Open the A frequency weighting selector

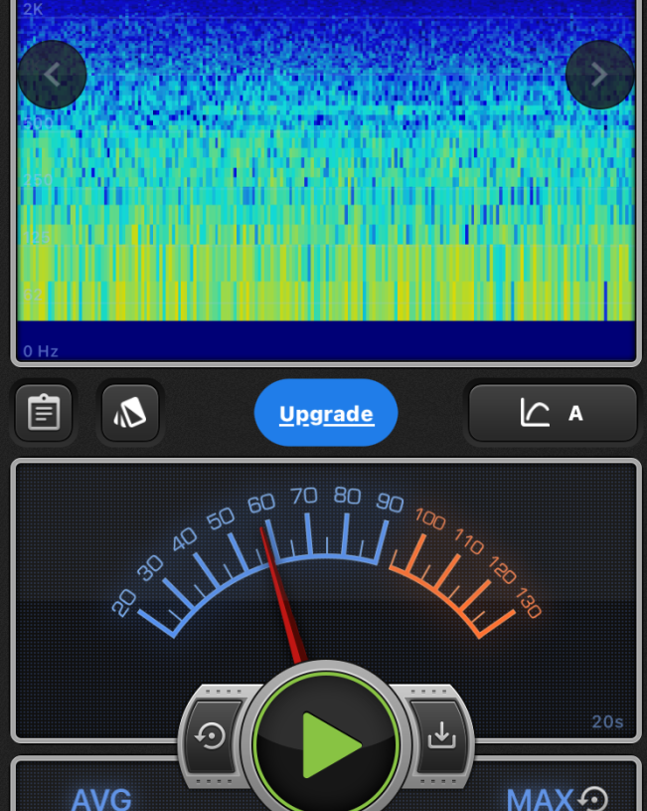(x=575, y=413)
